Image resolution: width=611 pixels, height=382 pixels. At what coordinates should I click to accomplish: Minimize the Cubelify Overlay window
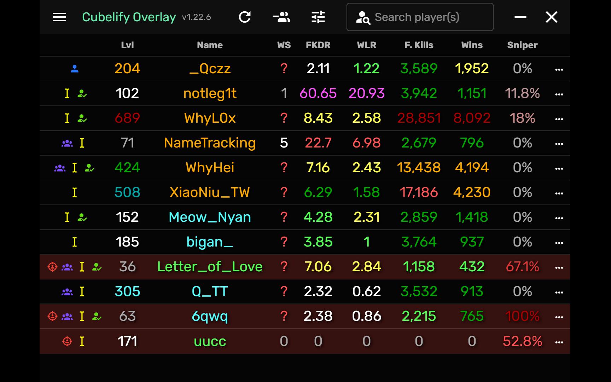coord(520,17)
